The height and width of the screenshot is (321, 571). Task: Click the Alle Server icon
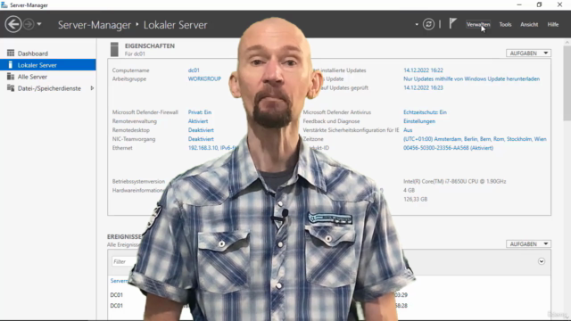(x=11, y=77)
